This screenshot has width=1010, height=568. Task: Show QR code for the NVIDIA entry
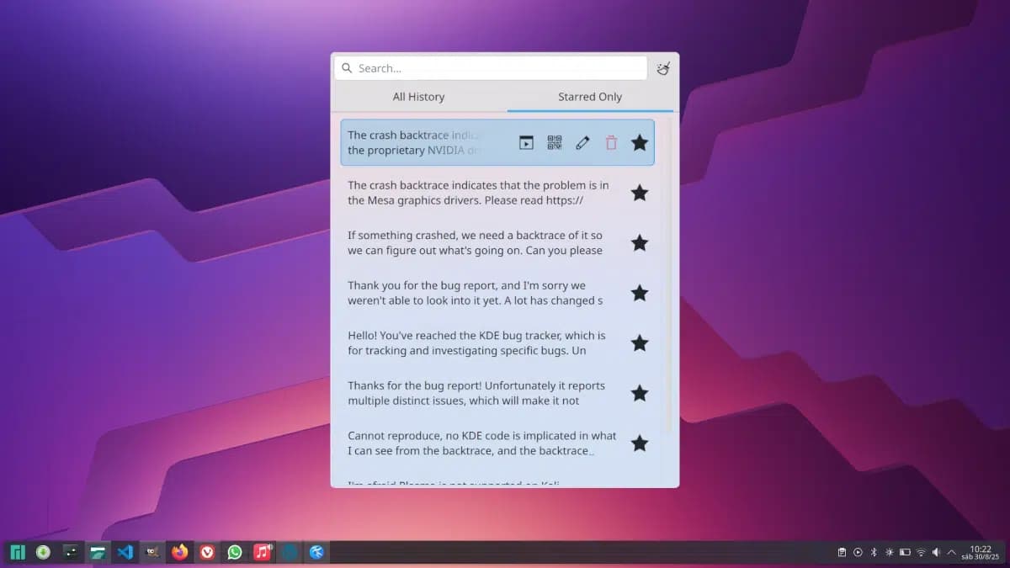tap(554, 143)
